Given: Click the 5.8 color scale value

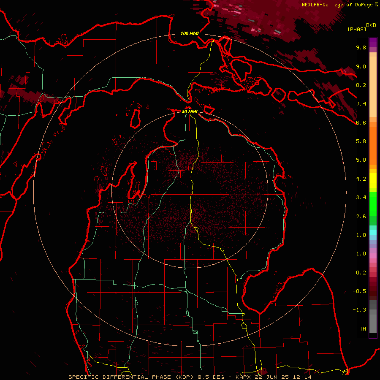Looking at the screenshot, I should pyautogui.click(x=361, y=141).
